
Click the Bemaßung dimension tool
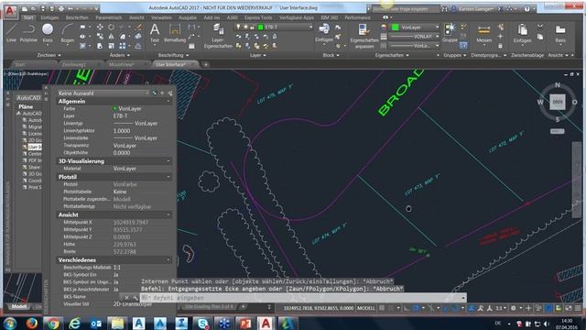click(175, 32)
